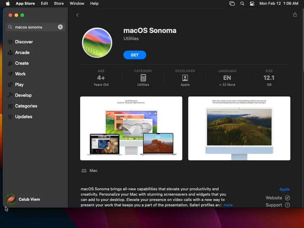Click the Develop hammer icon
The width and height of the screenshot is (304, 228).
coord(10,95)
